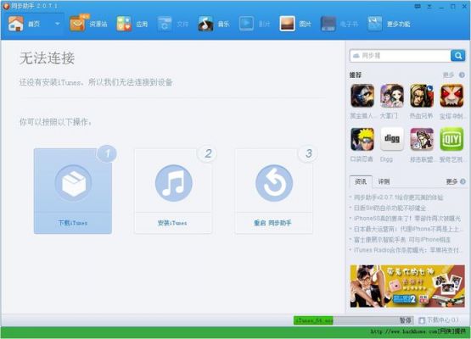Click step 3 重启 同步助手 card
Image resolution: width=471 pixels, height=339 pixels.
(273, 191)
